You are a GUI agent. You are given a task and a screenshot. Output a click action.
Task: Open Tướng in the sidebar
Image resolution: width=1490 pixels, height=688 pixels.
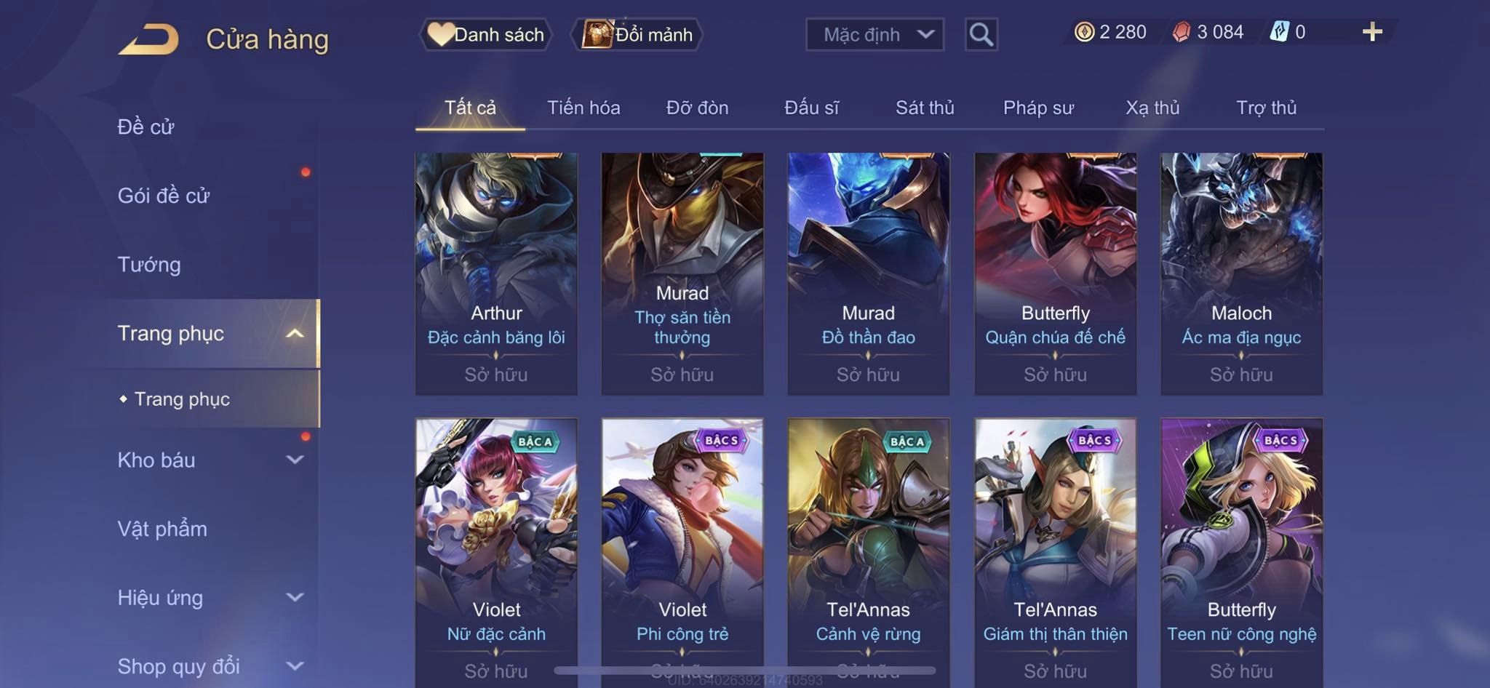149,264
